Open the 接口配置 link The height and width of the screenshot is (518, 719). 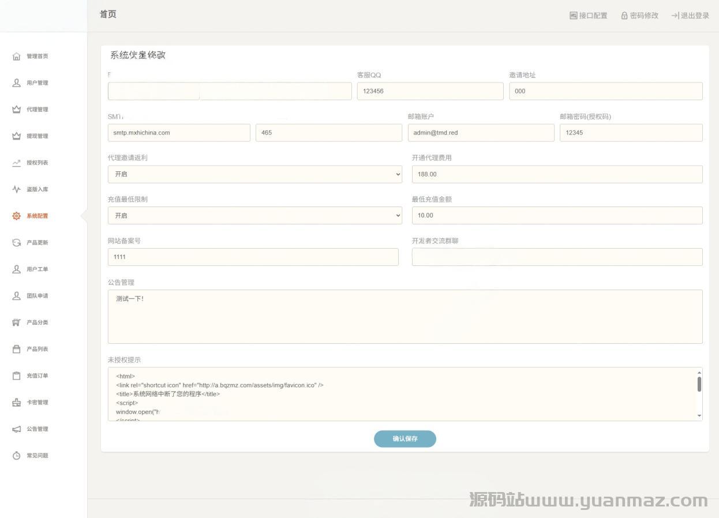click(589, 16)
